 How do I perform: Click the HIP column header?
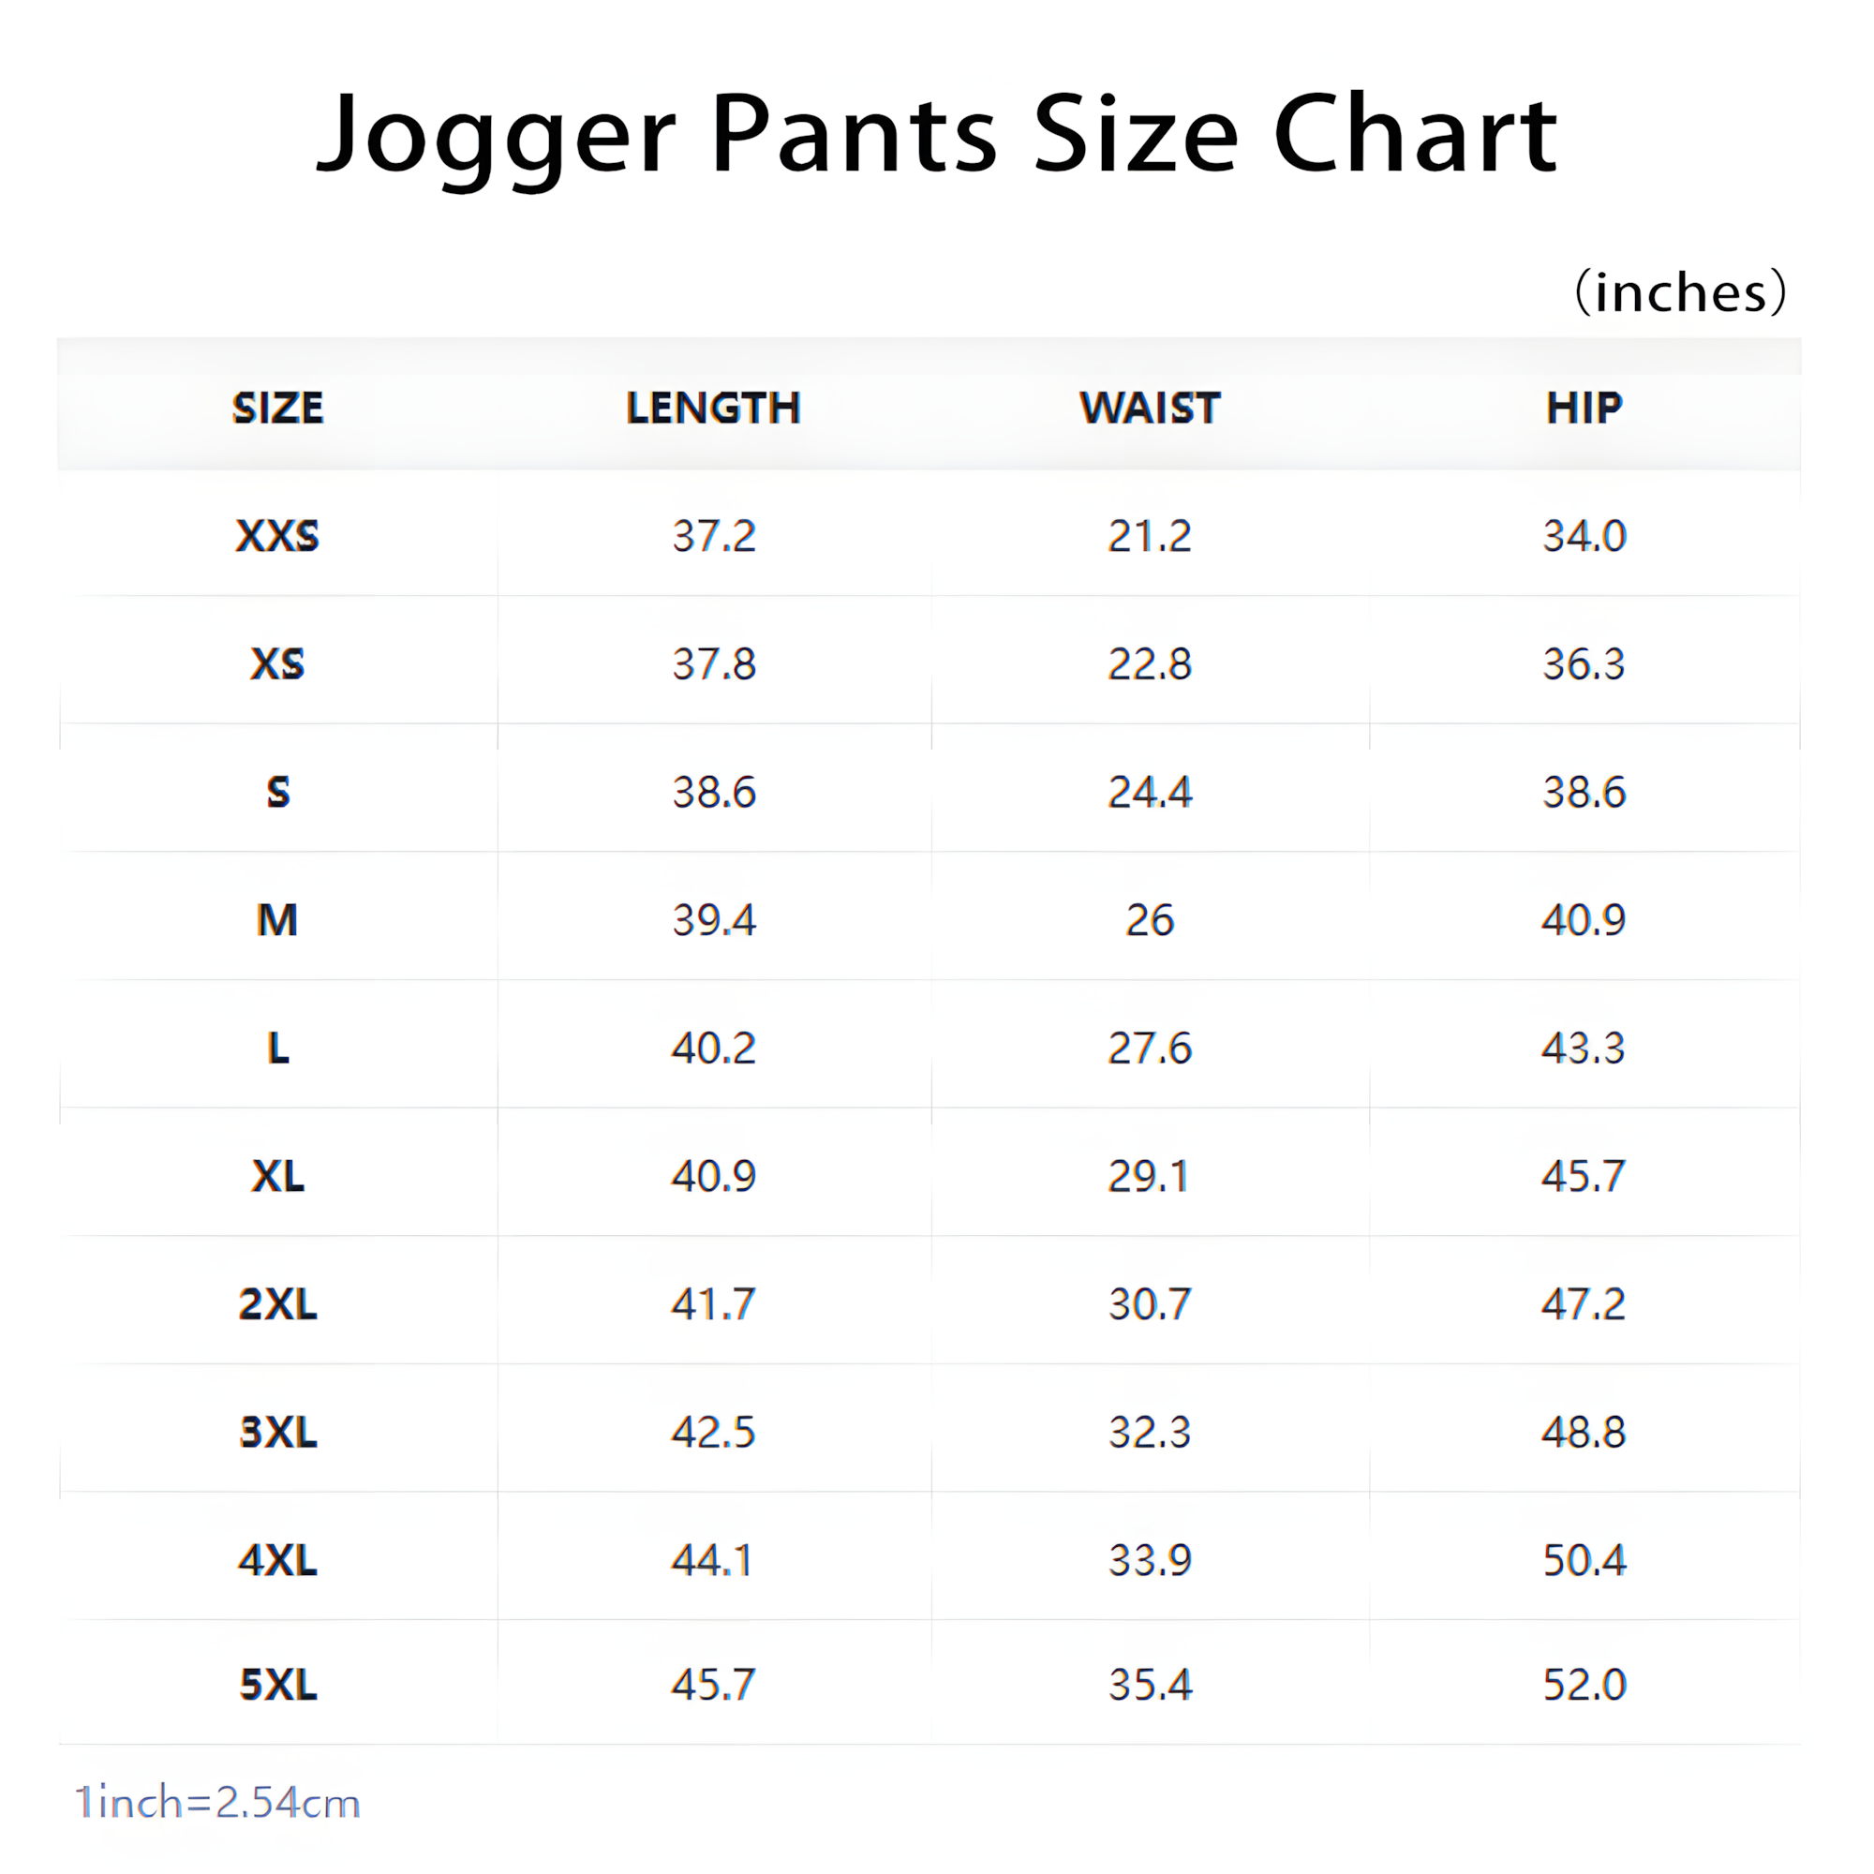click(x=1584, y=409)
